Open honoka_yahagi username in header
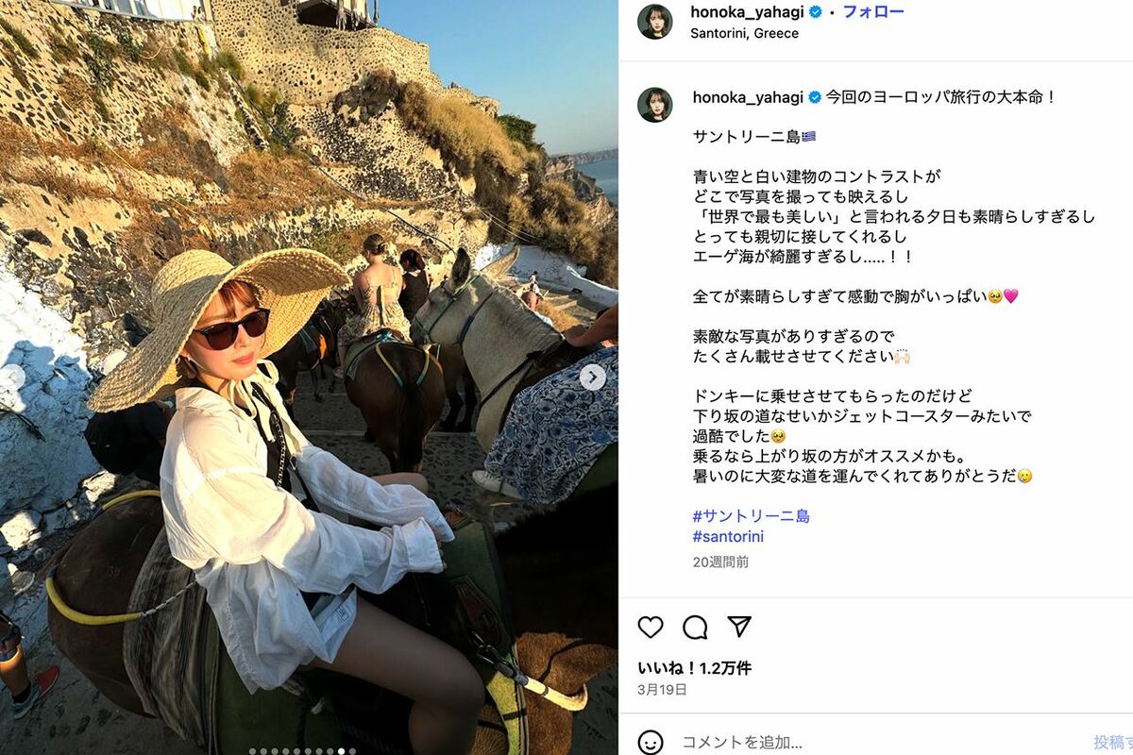 click(748, 12)
